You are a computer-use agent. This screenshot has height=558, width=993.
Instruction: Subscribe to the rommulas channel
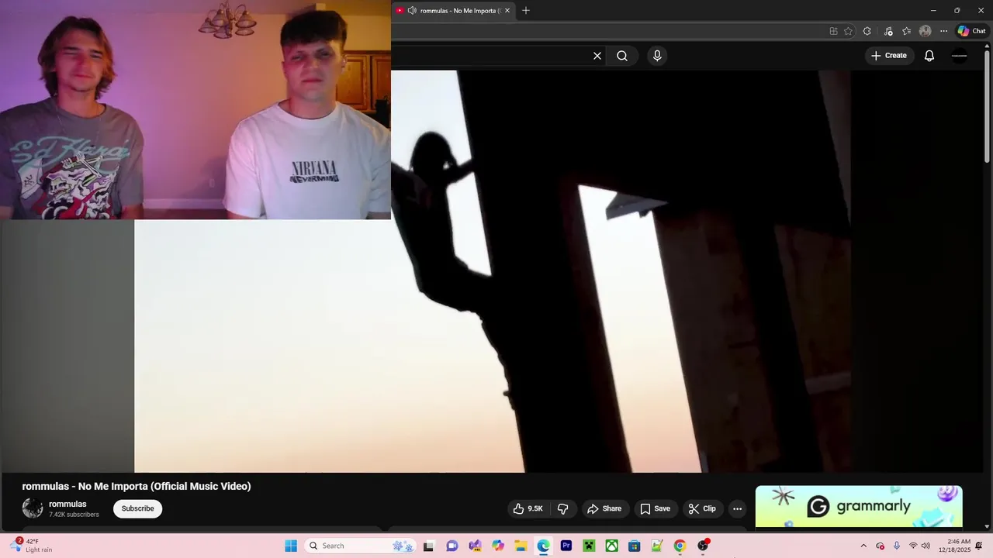[x=137, y=508]
